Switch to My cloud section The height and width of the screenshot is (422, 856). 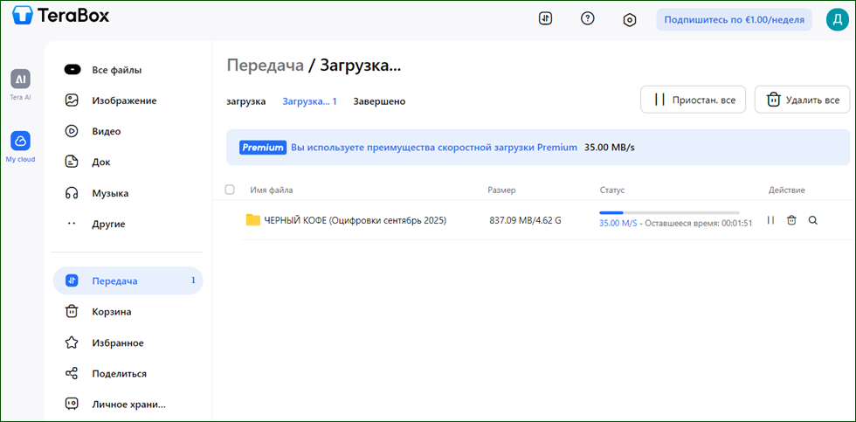20,147
